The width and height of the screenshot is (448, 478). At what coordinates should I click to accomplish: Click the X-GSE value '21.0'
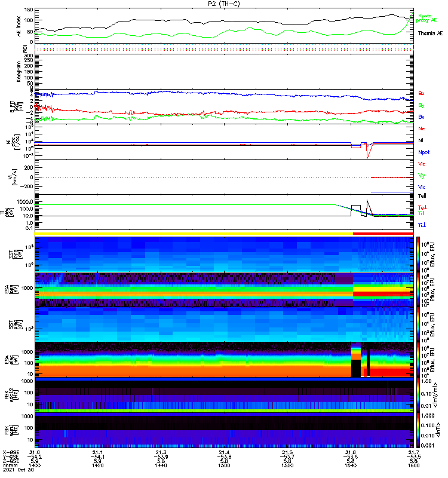[35, 452]
